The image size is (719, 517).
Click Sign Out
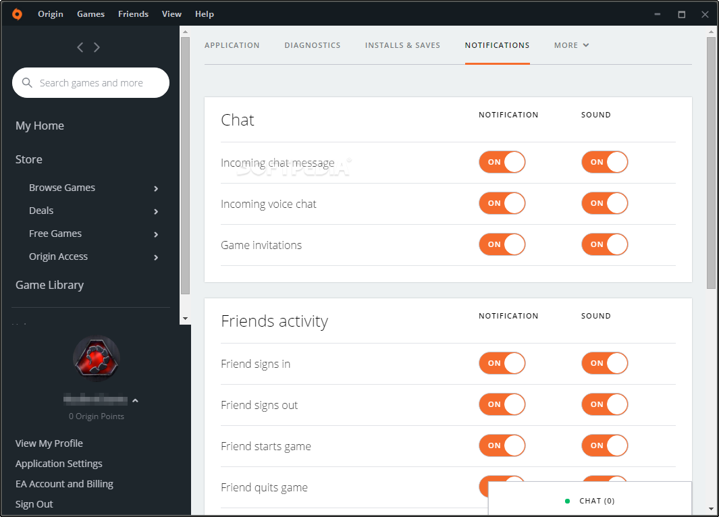(34, 504)
